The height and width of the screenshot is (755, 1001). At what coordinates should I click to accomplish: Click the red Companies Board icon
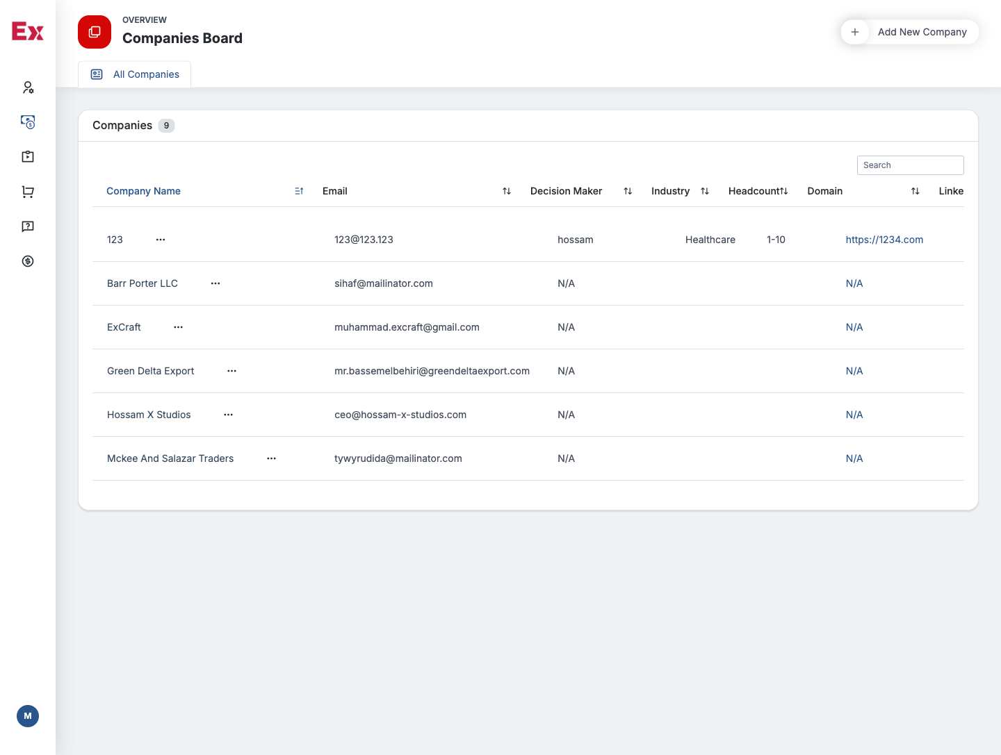pos(95,32)
